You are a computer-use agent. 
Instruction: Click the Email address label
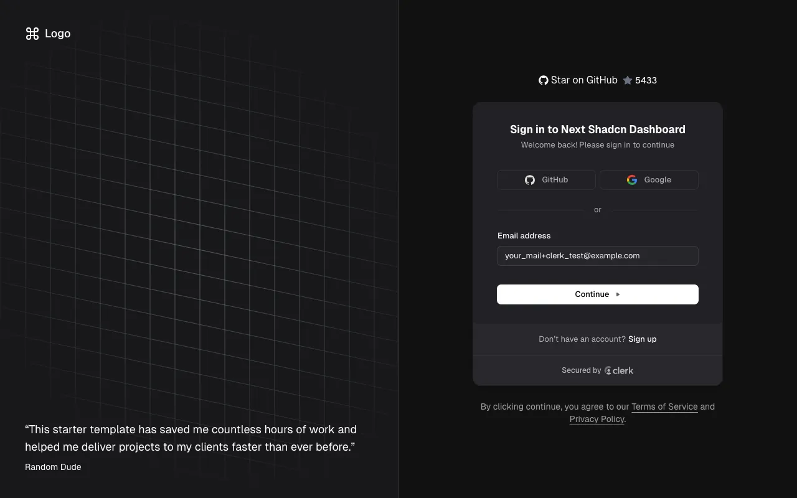point(524,236)
